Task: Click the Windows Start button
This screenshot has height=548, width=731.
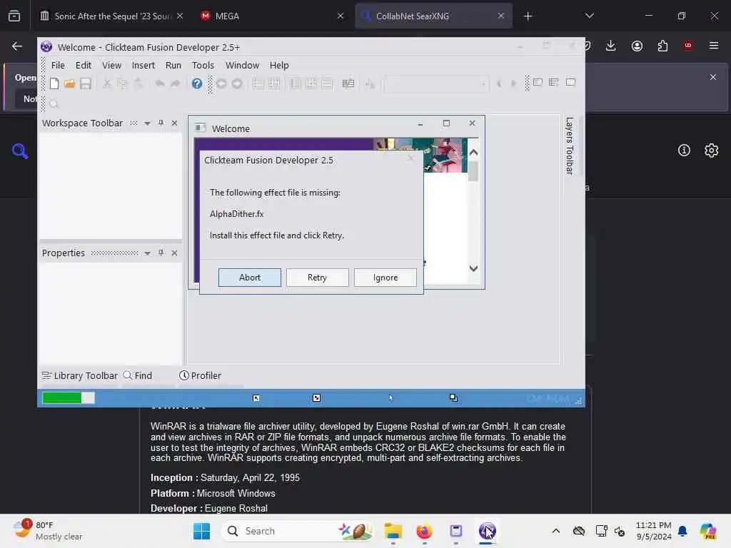Action: coord(201,531)
